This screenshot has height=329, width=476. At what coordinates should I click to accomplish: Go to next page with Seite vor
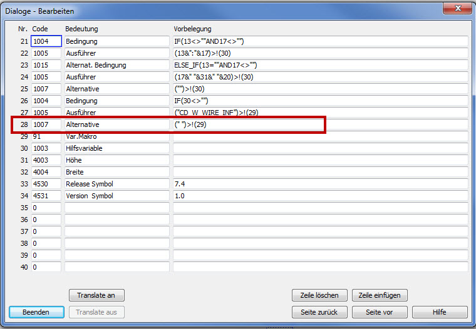[380, 312]
